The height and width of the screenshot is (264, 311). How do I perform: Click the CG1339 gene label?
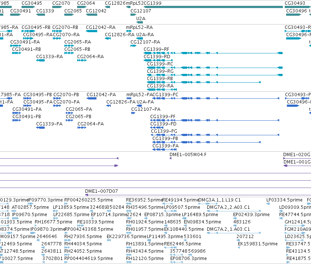tap(45, 11)
